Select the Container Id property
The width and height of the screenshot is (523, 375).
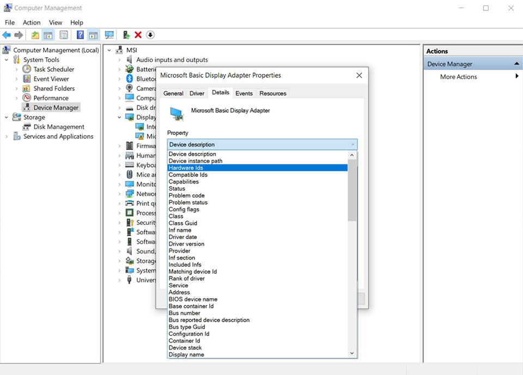coord(258,341)
